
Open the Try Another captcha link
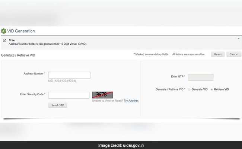coord(131,101)
